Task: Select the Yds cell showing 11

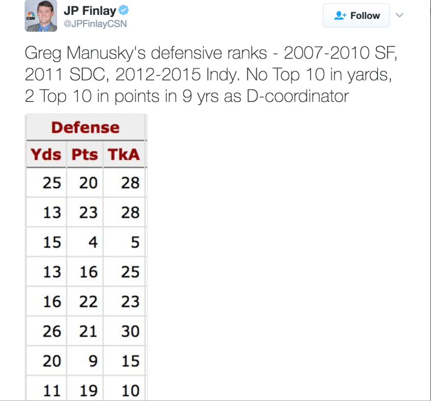Action: (x=52, y=391)
